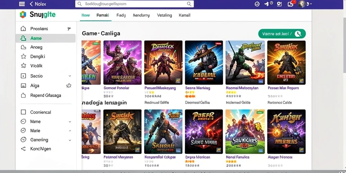The height and width of the screenshot is (173, 346).
Task: Click the Ganeriing clock icon
Action: click(x=23, y=140)
